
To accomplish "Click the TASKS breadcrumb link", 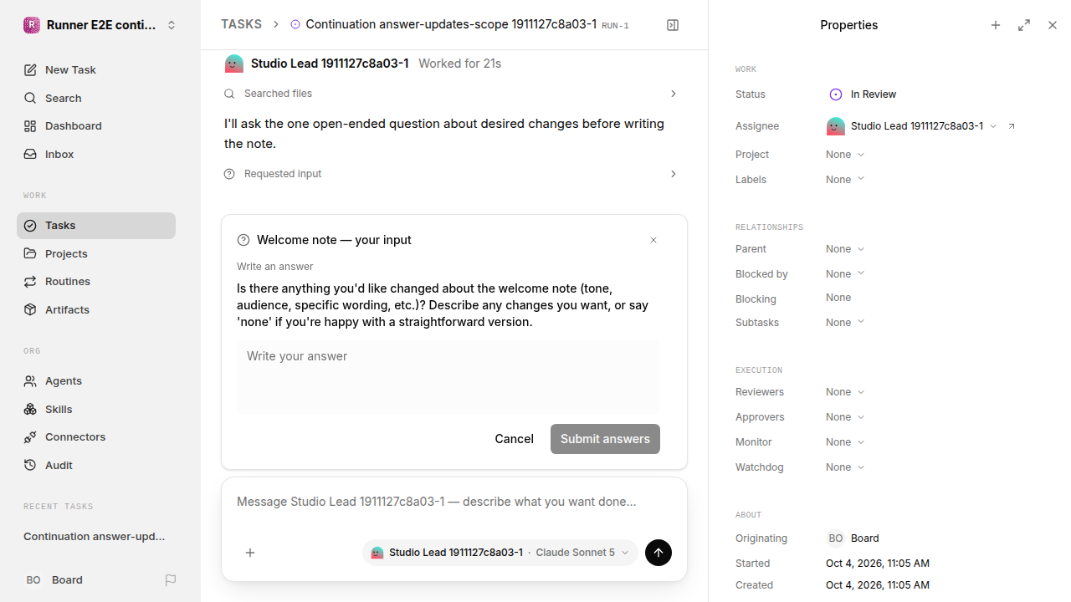I will pyautogui.click(x=241, y=24).
